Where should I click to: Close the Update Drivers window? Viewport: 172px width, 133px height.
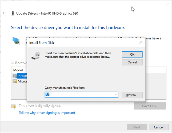click(x=167, y=5)
